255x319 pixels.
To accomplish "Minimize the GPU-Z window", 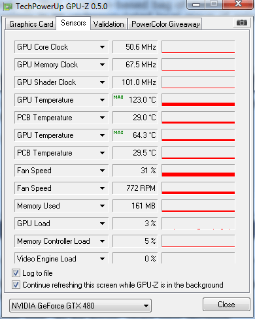I will [196, 5].
